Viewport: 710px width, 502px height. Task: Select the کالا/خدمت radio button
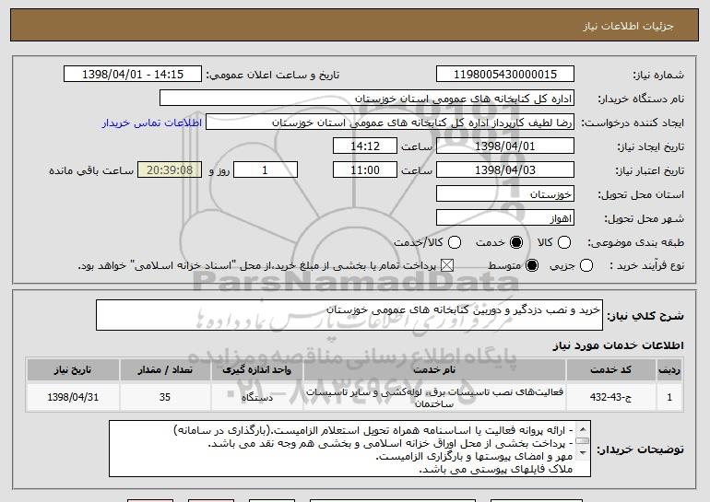455,242
